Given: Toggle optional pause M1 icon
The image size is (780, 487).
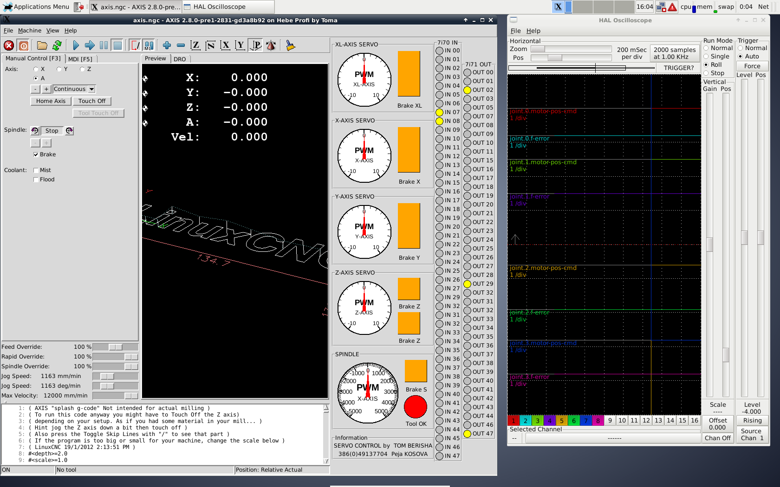Looking at the screenshot, I should pyautogui.click(x=149, y=45).
